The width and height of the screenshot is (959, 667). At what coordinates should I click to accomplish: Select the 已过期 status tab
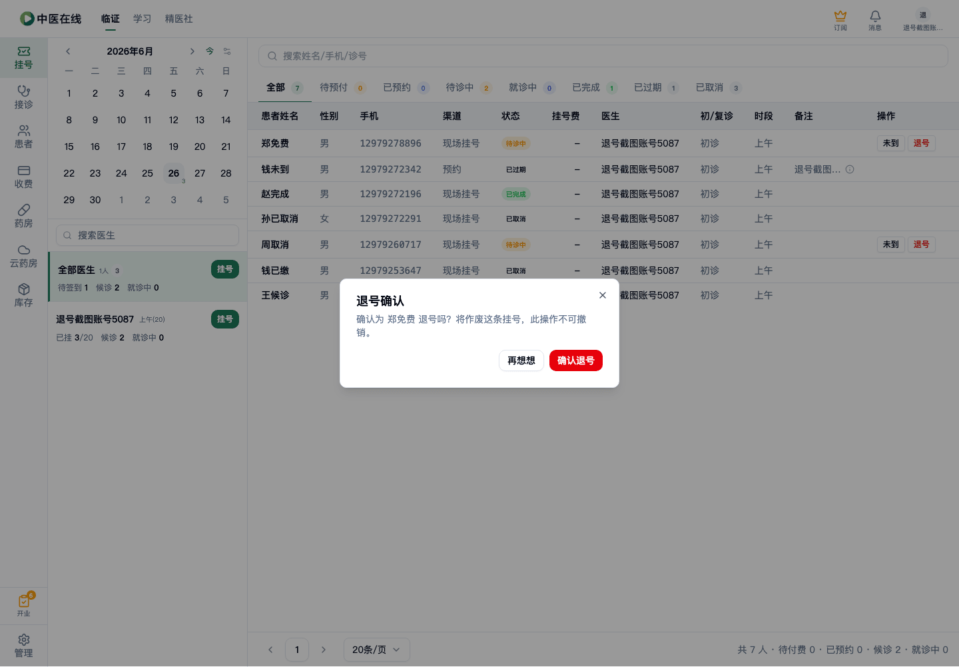pos(656,88)
